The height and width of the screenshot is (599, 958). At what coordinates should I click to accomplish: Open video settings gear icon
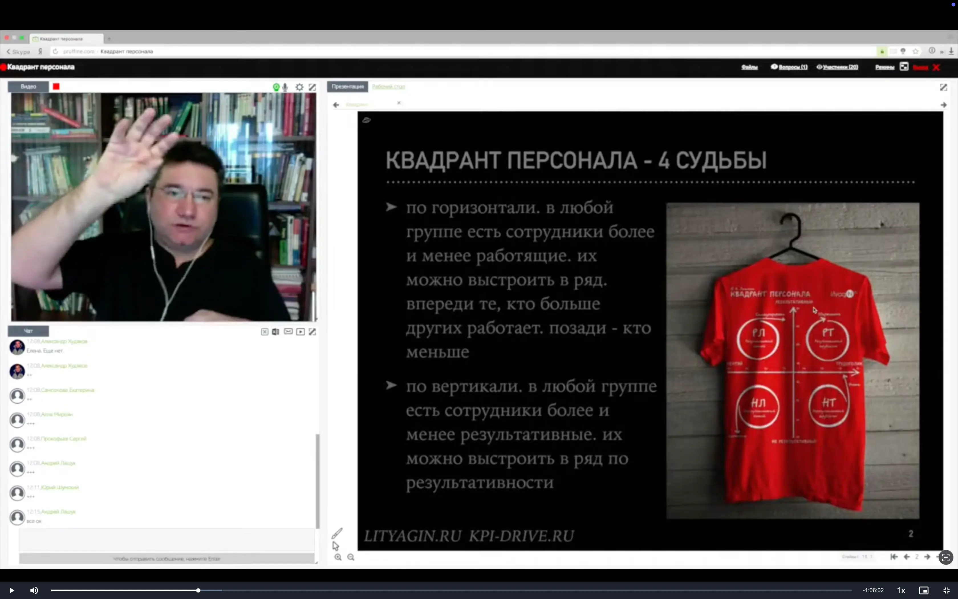(x=300, y=87)
